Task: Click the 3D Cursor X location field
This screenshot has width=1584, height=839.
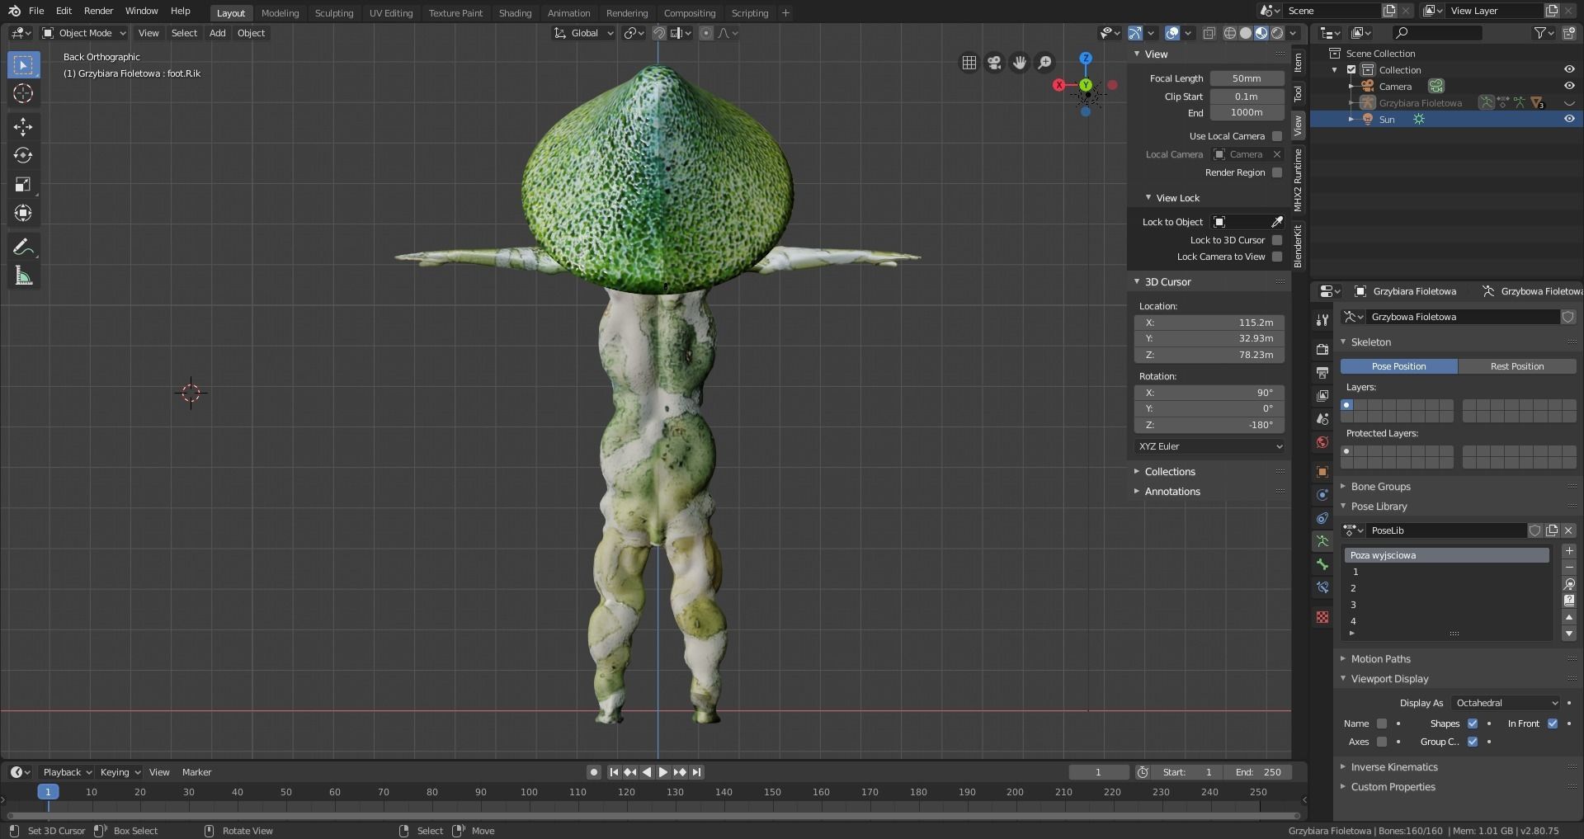Action: coord(1209,323)
